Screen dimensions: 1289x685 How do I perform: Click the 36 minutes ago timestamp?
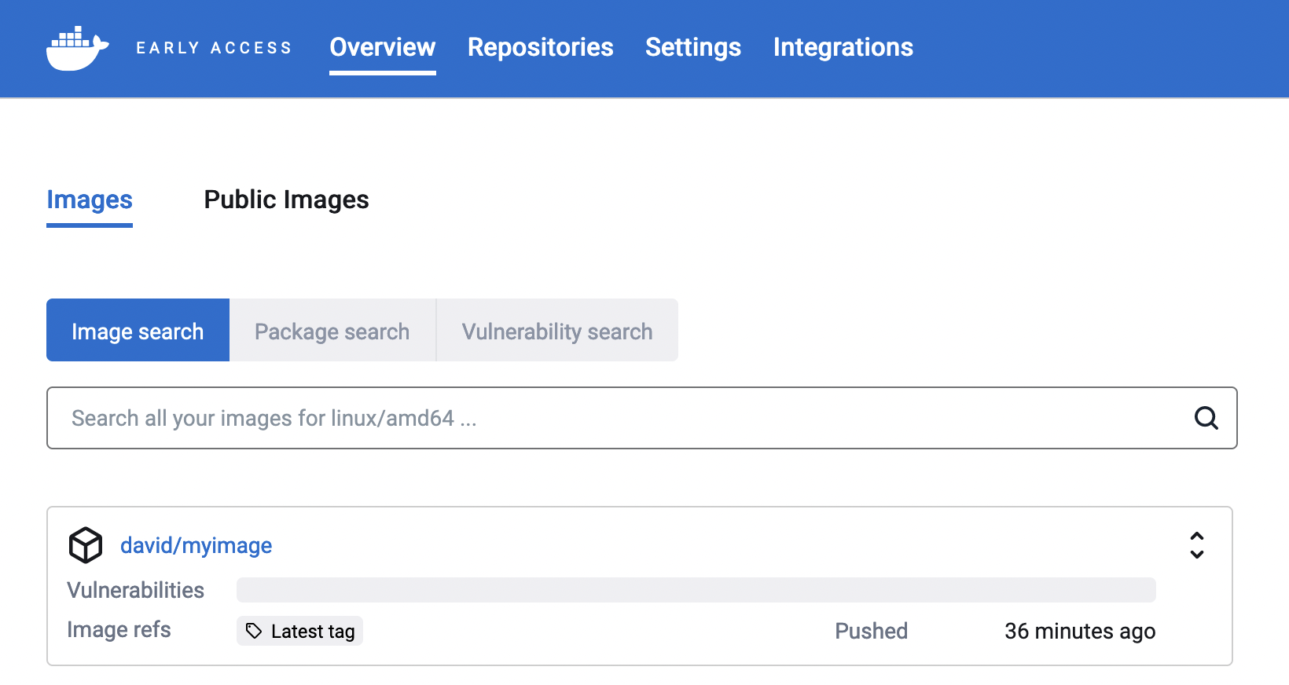[x=1080, y=631]
